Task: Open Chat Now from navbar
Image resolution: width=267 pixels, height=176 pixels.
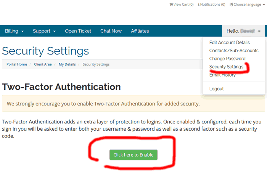Action: (x=111, y=31)
